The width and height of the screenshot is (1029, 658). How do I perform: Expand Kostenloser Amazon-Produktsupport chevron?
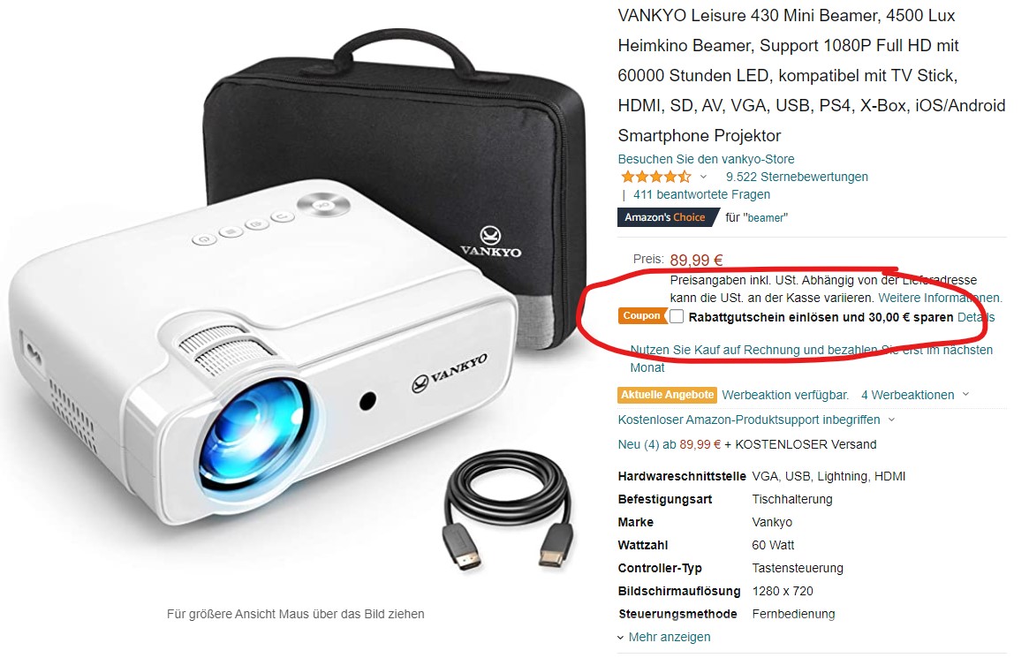tap(891, 420)
